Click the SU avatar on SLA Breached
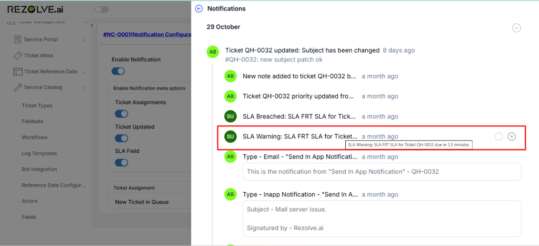Image resolution: width=539 pixels, height=246 pixels. pos(230,116)
